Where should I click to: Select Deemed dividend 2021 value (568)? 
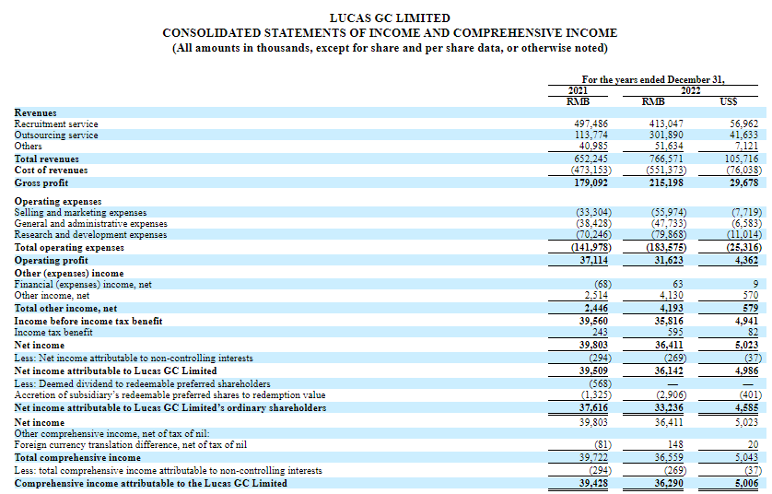pos(600,383)
